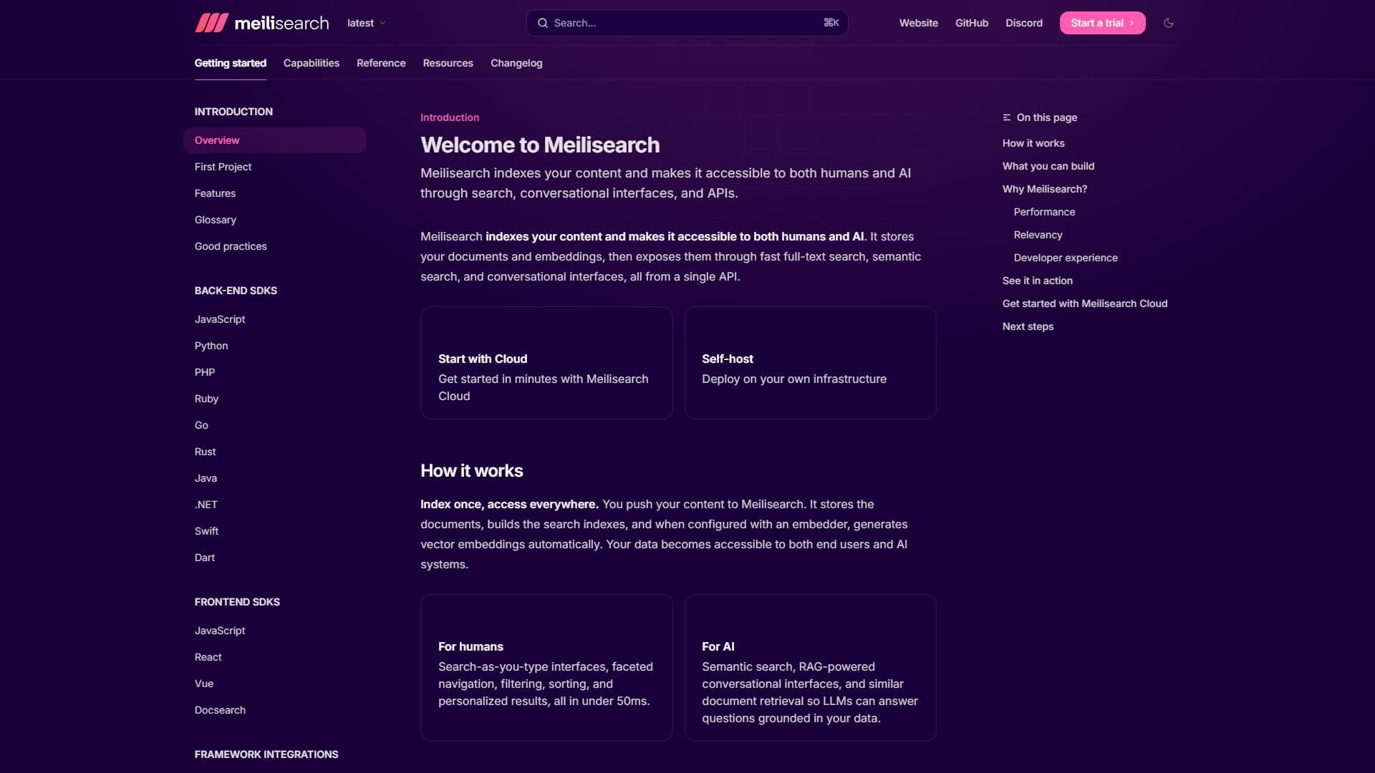Click the Introduction breadcrumb label

(x=449, y=117)
